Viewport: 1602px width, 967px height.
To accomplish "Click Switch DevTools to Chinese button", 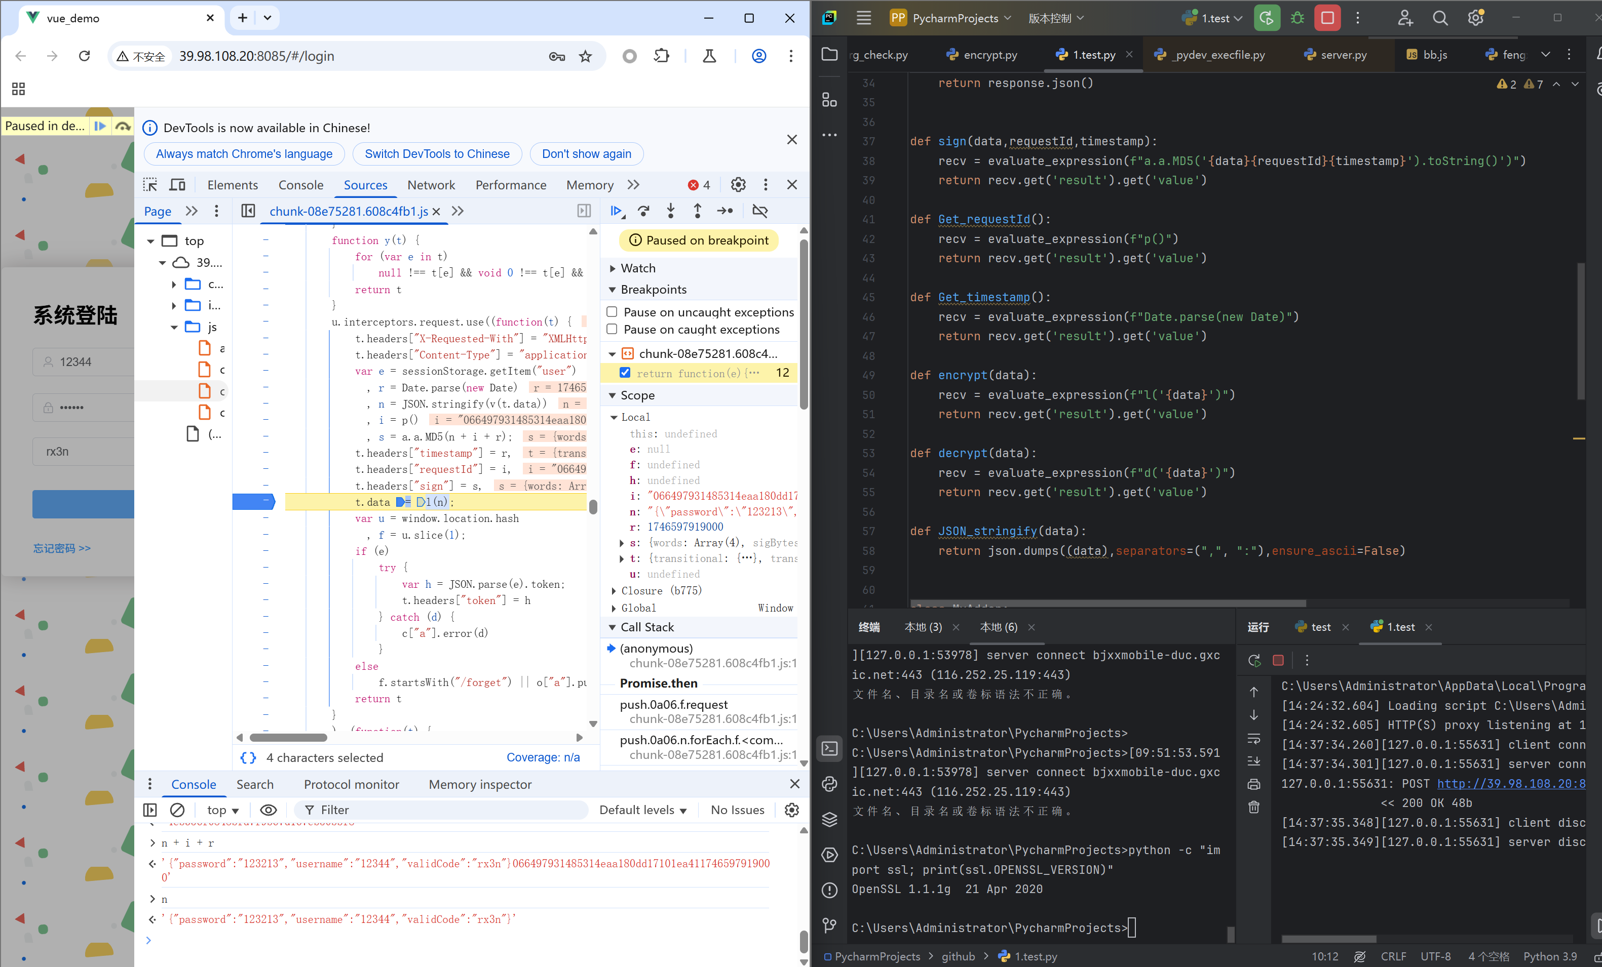I will click(437, 154).
